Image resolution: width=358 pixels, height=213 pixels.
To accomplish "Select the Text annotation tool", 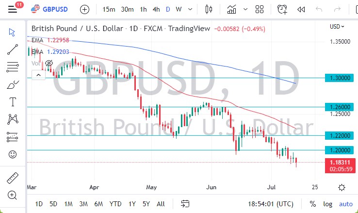I will (x=13, y=102).
